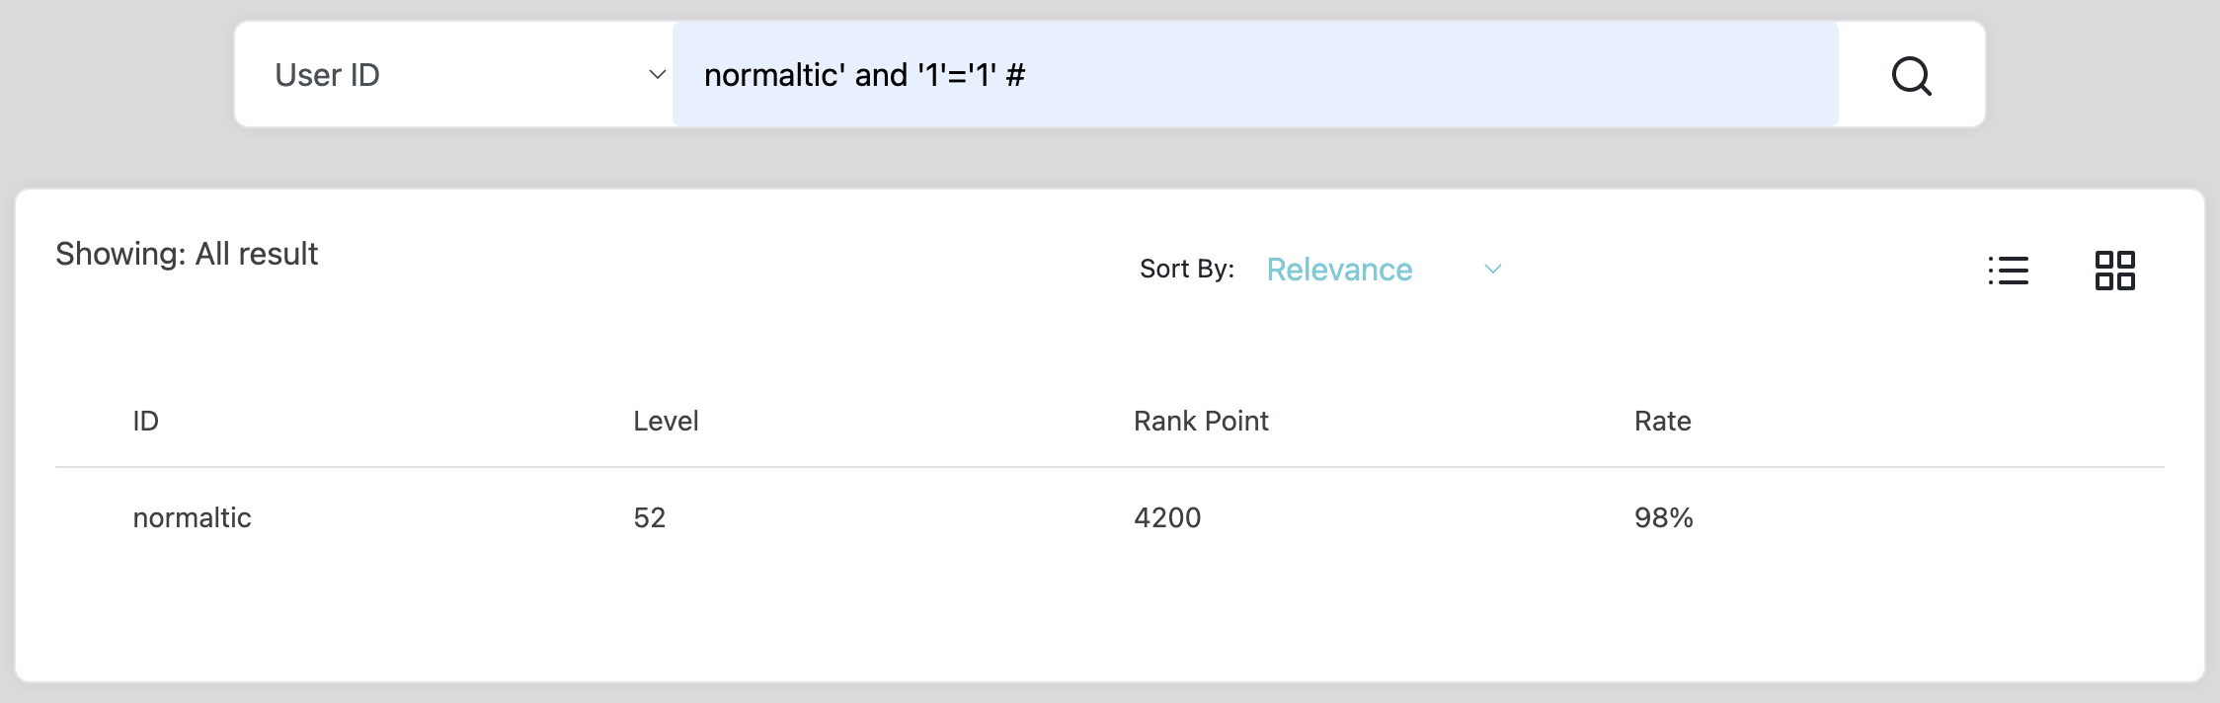Click the Showing: All result text

tap(187, 255)
